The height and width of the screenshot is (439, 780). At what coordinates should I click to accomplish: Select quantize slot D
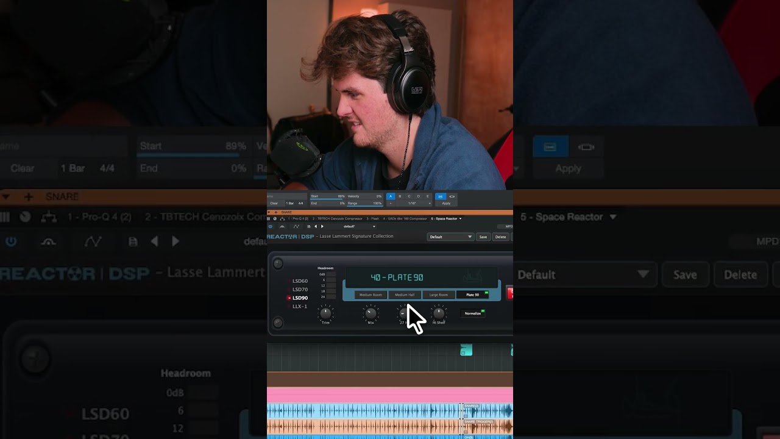coord(418,196)
